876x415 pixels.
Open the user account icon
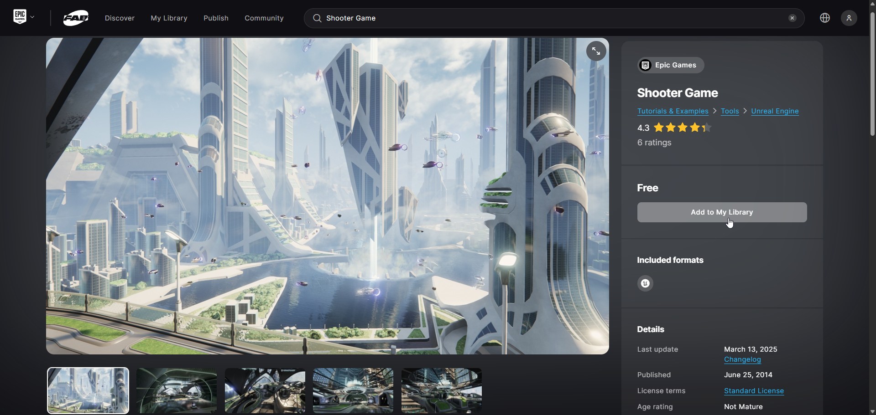pos(849,18)
